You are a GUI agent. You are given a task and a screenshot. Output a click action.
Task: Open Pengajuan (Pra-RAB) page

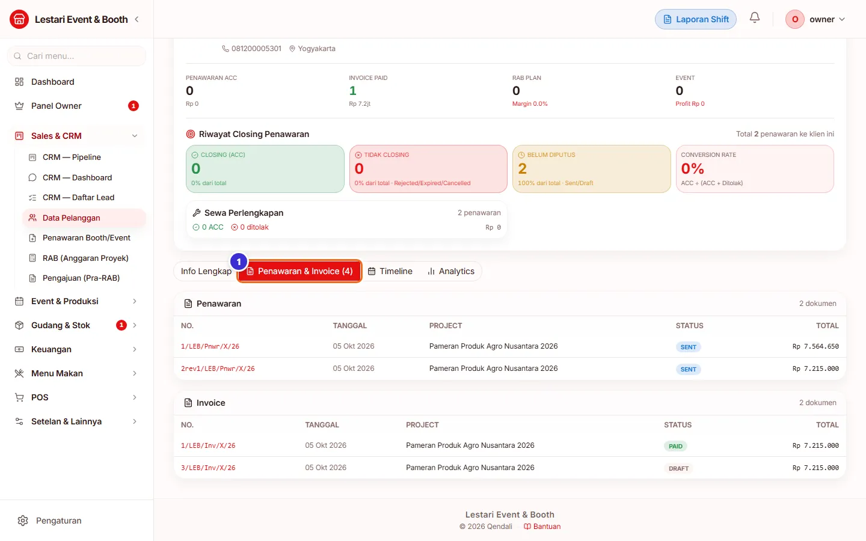click(x=84, y=278)
